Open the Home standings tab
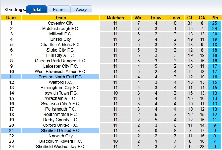The width and height of the screenshot is (222, 150). 59,10
